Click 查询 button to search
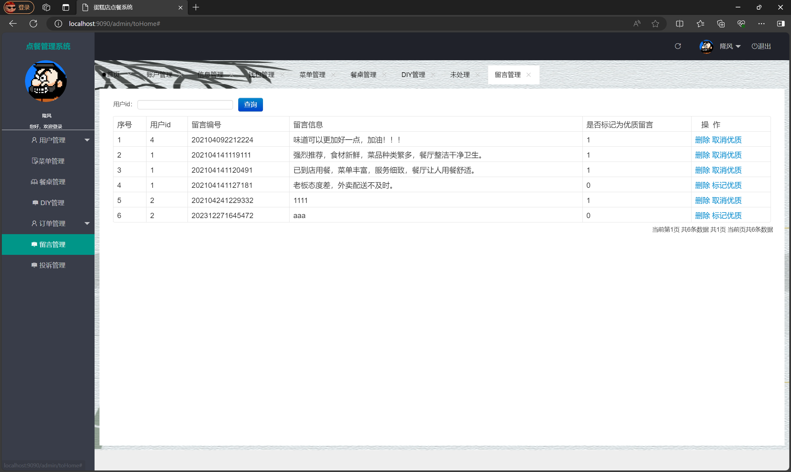The height and width of the screenshot is (472, 791). (x=251, y=104)
